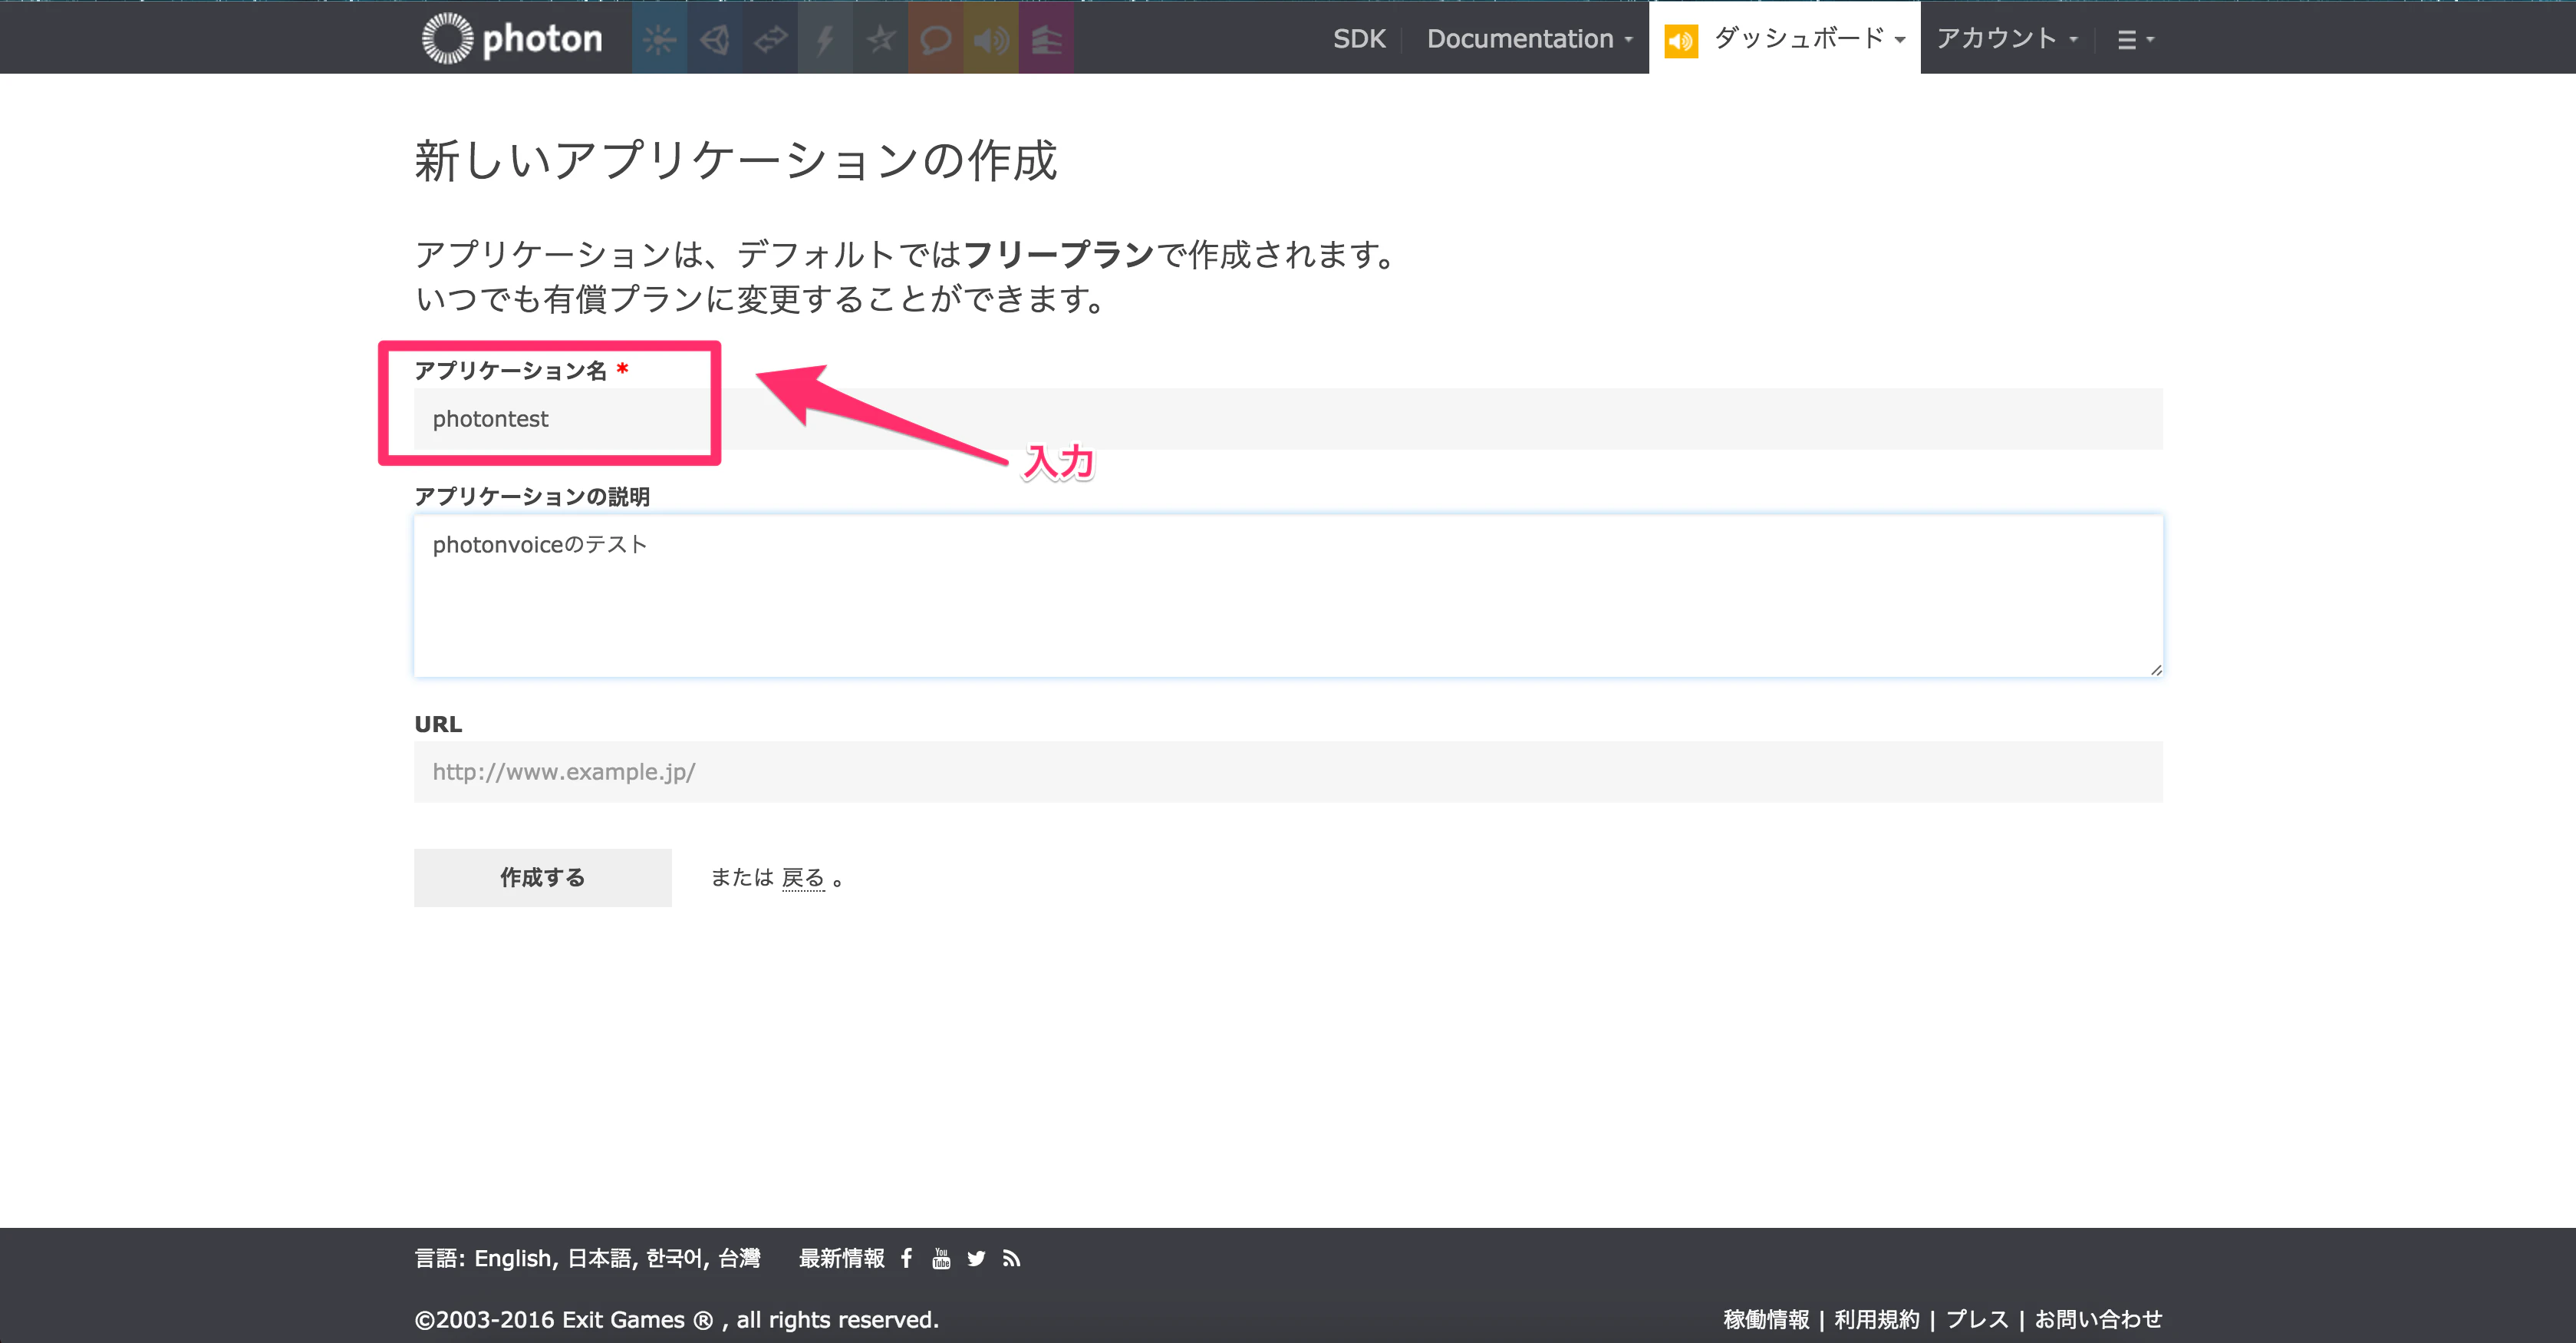Open the RSS feed icon in footer
The image size is (2576, 1343).
(x=1011, y=1259)
